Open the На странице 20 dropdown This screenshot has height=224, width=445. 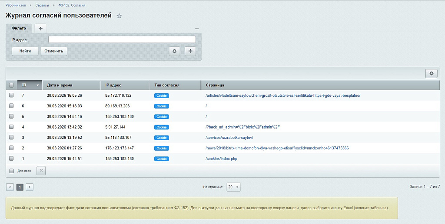tap(233, 187)
